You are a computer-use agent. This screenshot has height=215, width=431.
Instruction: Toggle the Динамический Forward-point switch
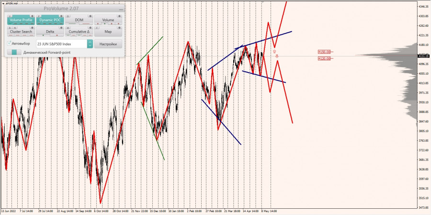(x=14, y=52)
